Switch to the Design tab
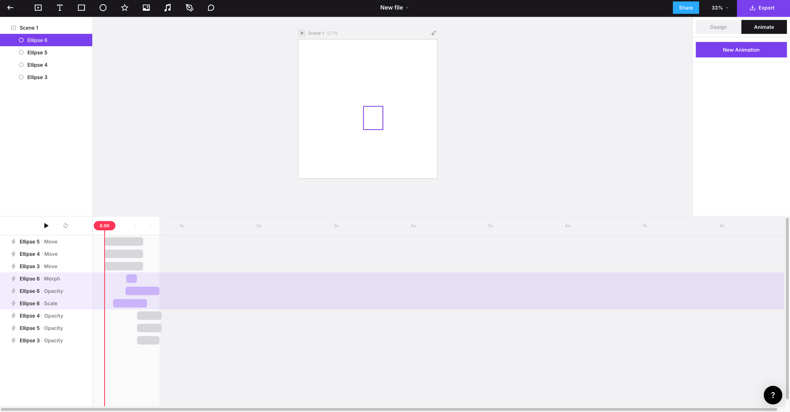Viewport: 790px width, 412px height. coord(718,27)
